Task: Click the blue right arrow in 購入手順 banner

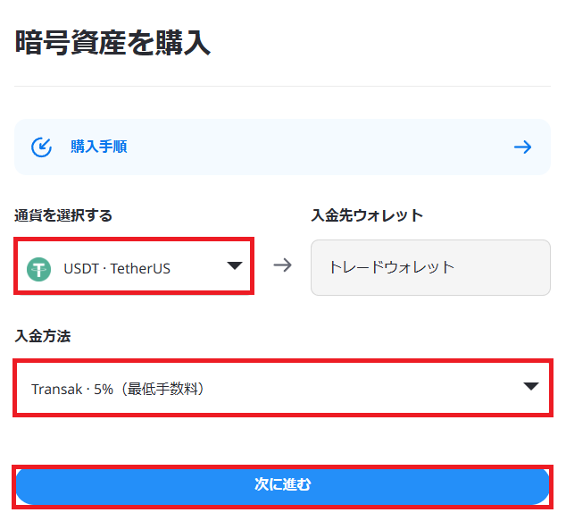Action: pos(522,147)
